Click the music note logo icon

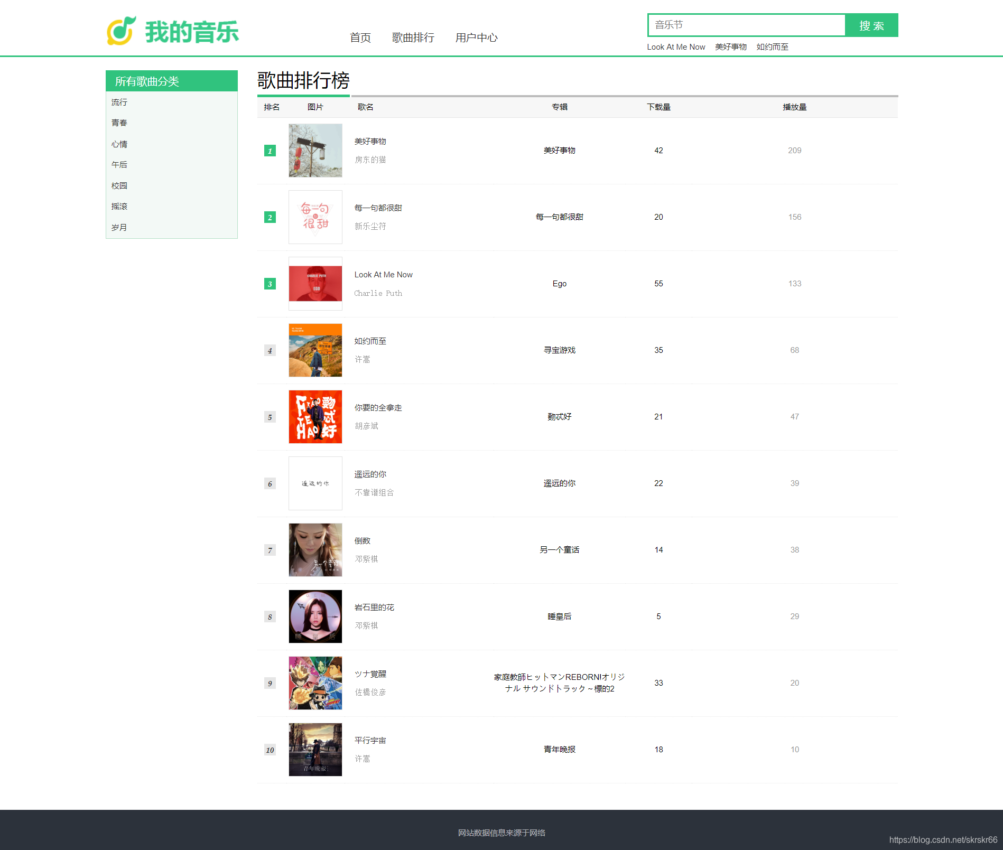tap(121, 31)
